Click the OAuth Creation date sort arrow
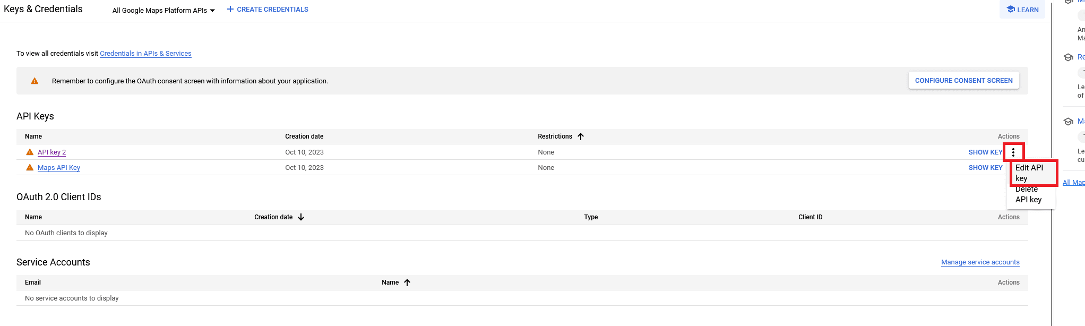Screen dimensions: 1085x326 (301, 217)
